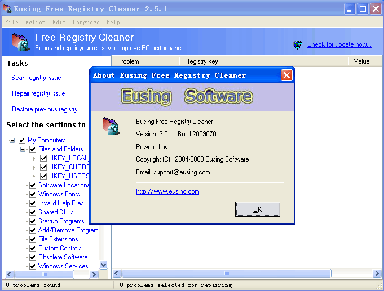Viewport: 384px width, 291px height.
Task: Click right arrow of sections tree horizontal scrollbar
Action: pos(94,274)
